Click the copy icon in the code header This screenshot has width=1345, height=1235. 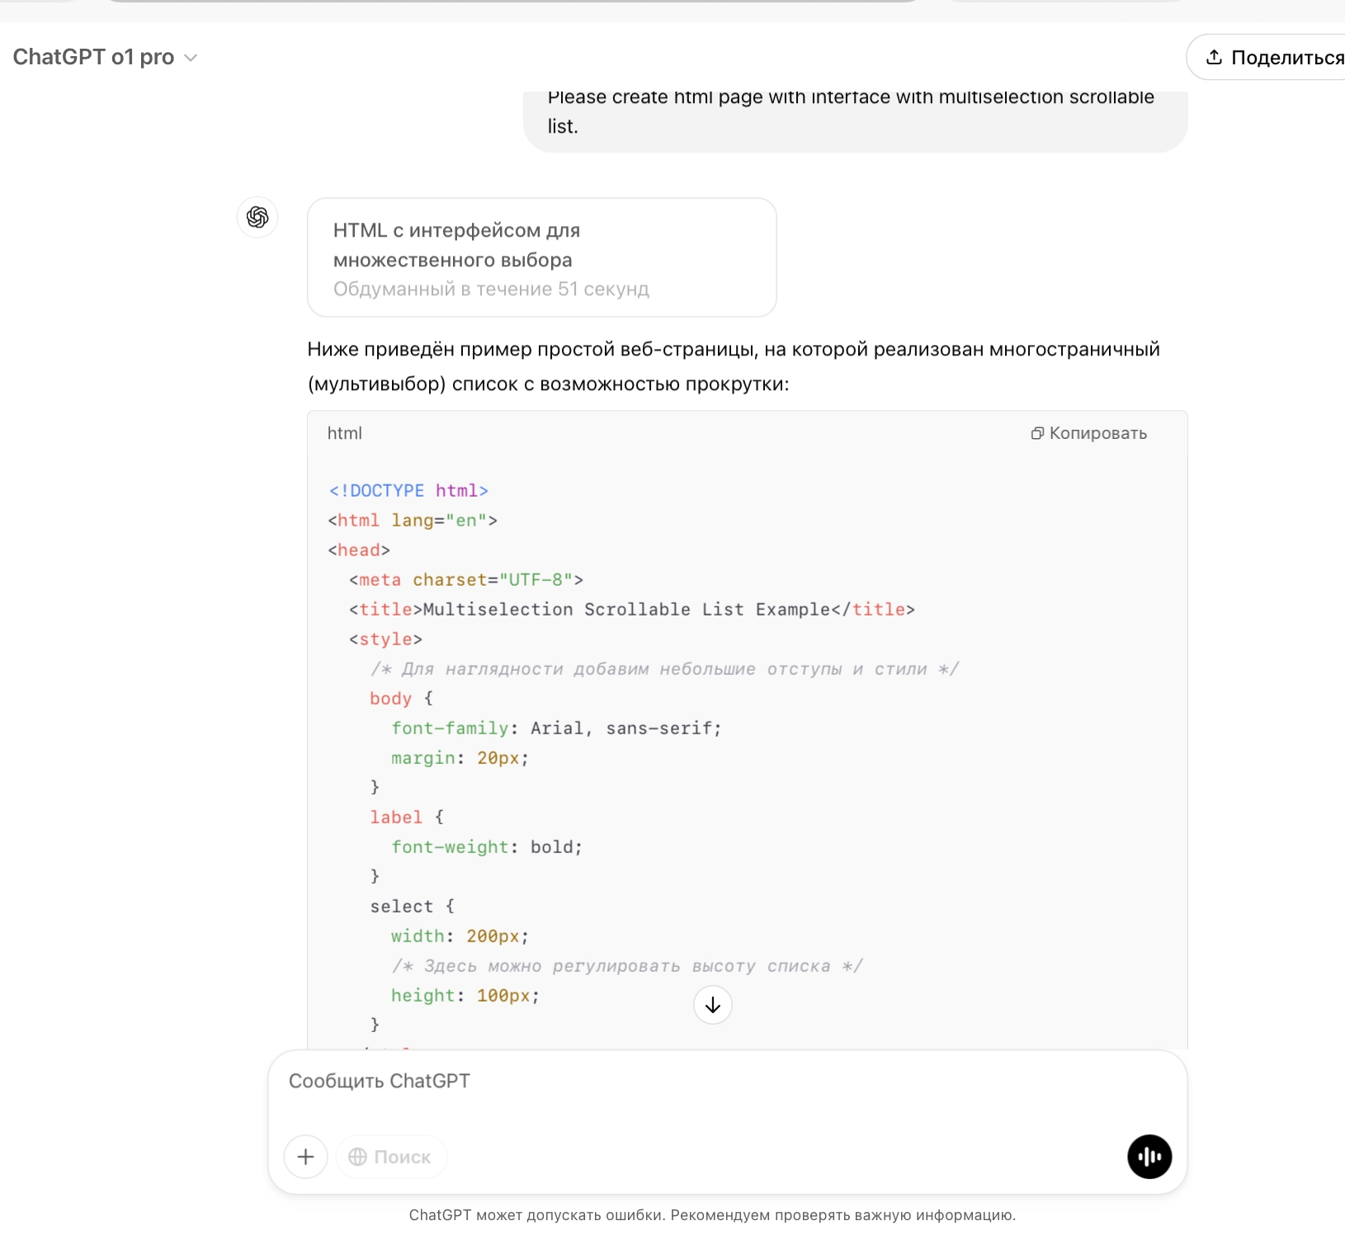tap(1037, 434)
